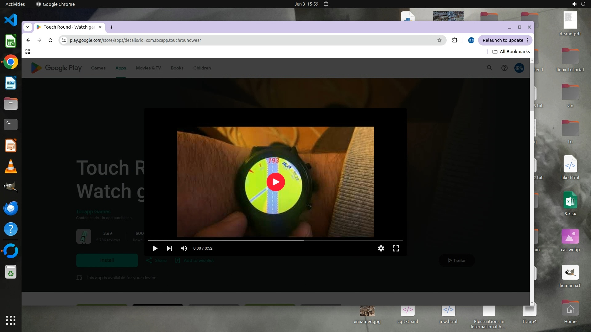591x332 pixels.
Task: Click the URL address bar
Action: tap(246, 40)
